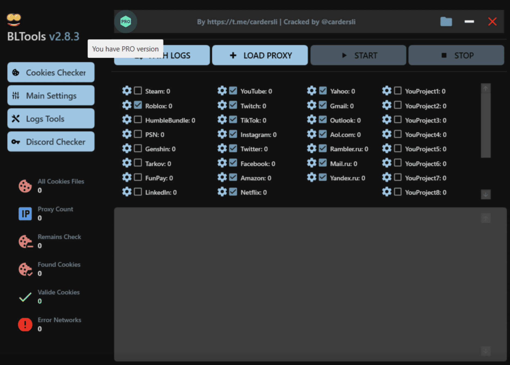The height and width of the screenshot is (365, 510).
Task: Click the gear icon next to Netflix
Action: pyautogui.click(x=222, y=192)
